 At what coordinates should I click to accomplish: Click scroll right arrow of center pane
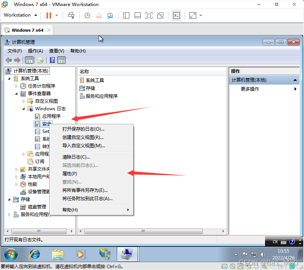click(223, 231)
